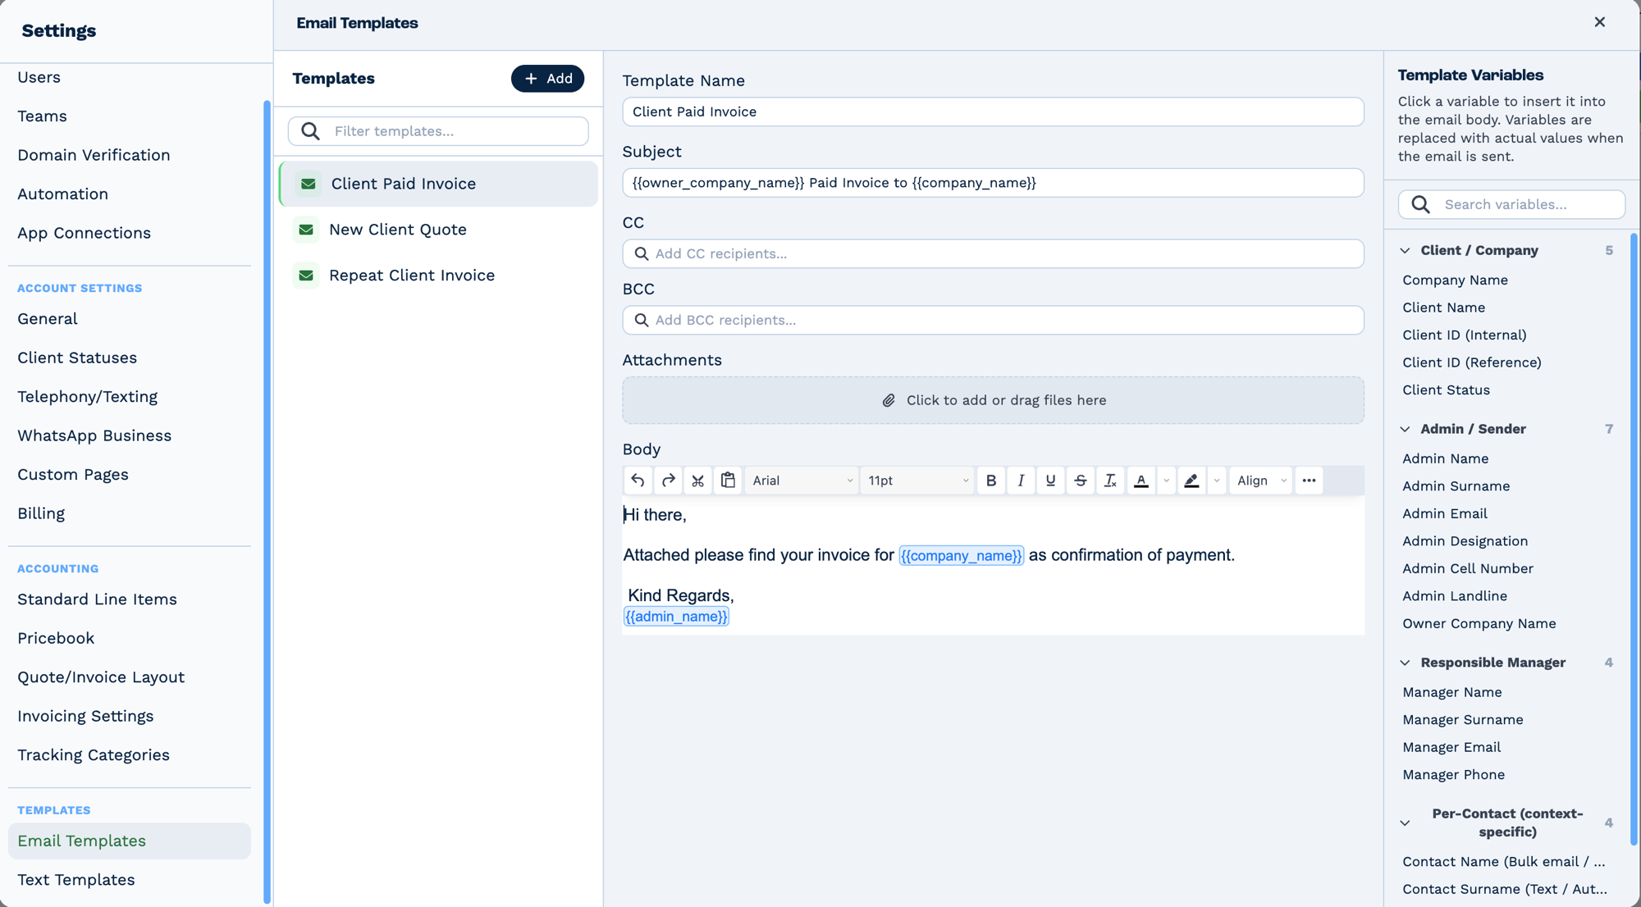Insert the Manager Phone variable
This screenshot has height=907, width=1641.
[1453, 775]
